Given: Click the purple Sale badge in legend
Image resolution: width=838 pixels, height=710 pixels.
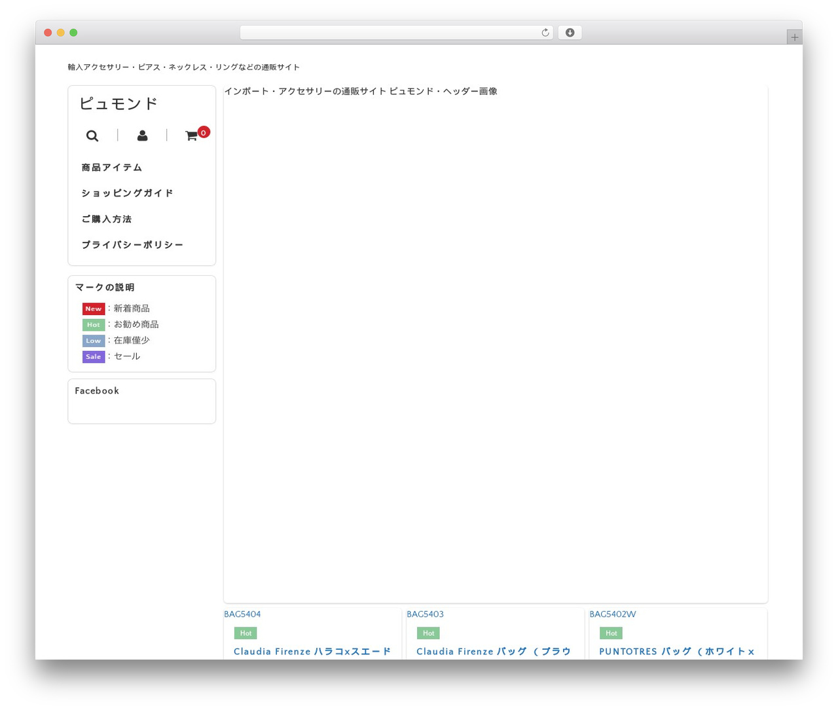Looking at the screenshot, I should tap(94, 357).
